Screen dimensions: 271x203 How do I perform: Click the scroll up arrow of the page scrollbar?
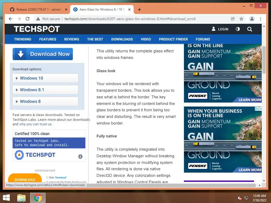(x=264, y=26)
